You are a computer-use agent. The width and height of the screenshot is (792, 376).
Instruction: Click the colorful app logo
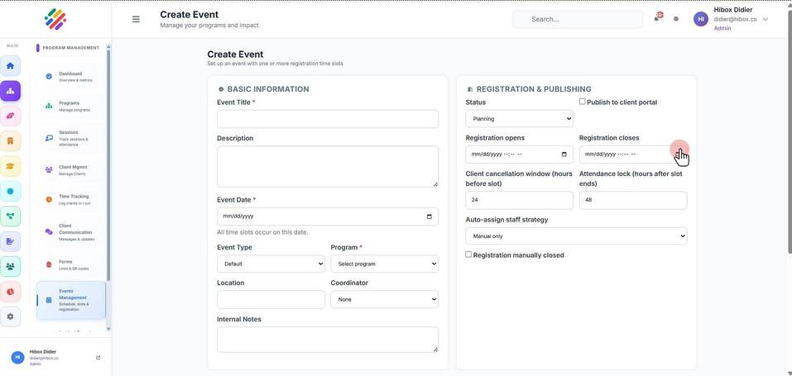coord(55,19)
